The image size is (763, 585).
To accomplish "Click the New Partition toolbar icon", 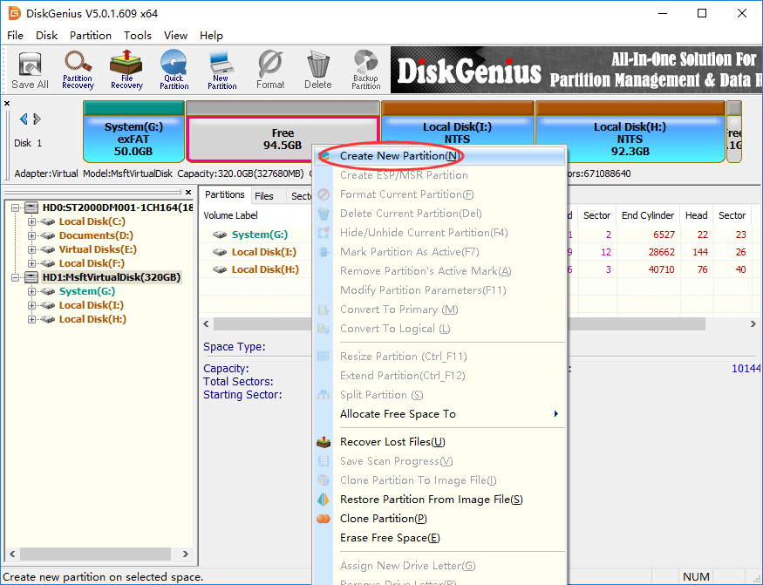I will tap(221, 70).
